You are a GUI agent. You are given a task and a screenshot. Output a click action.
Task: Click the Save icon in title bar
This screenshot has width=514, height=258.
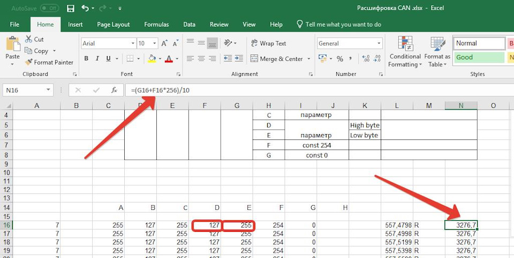(71, 9)
